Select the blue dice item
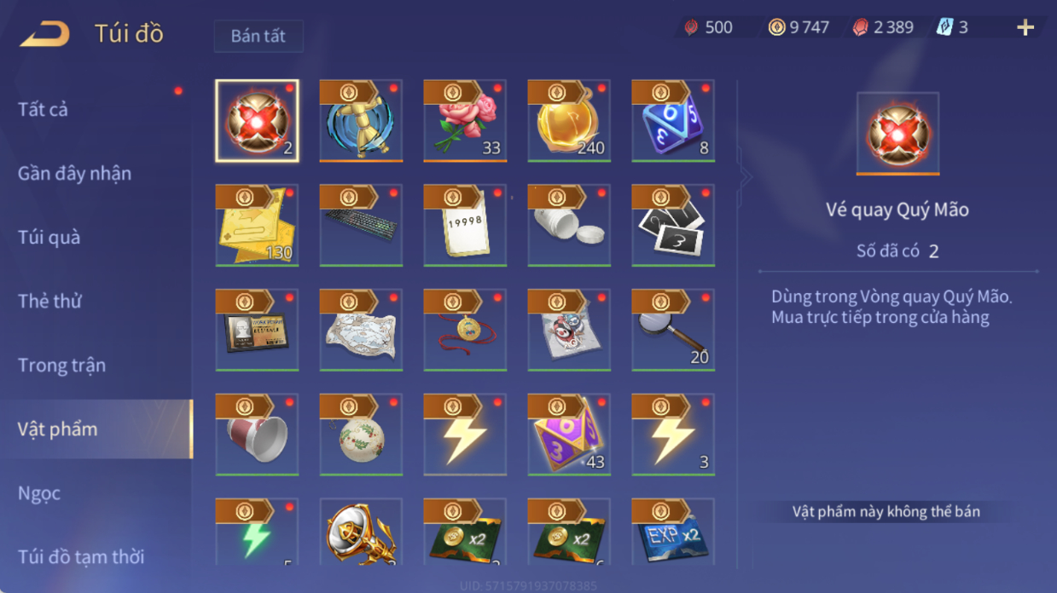Image resolution: width=1057 pixels, height=593 pixels. coord(673,121)
